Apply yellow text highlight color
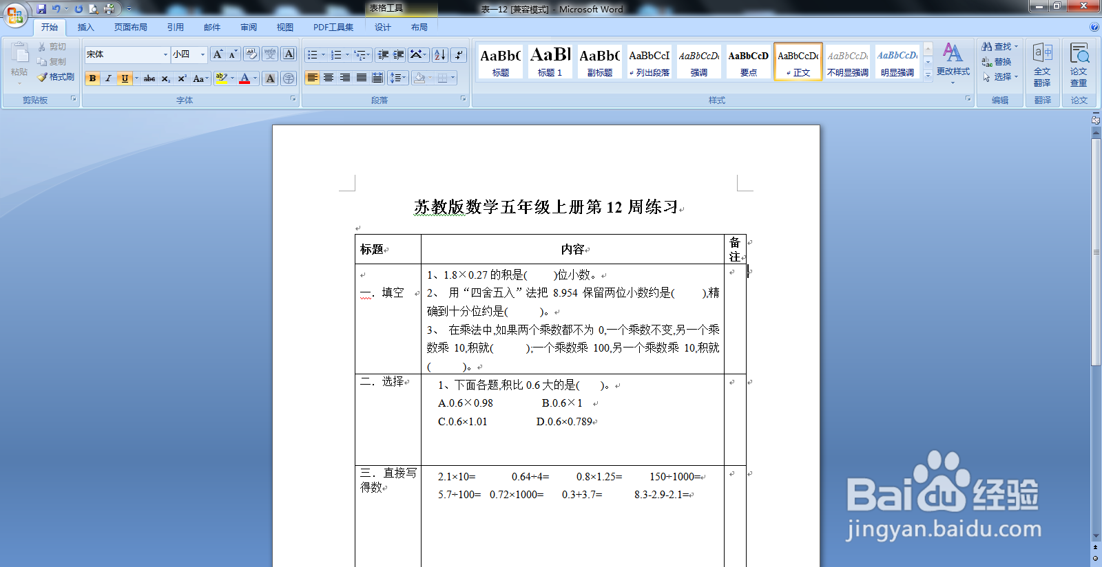This screenshot has width=1102, height=567. click(221, 78)
